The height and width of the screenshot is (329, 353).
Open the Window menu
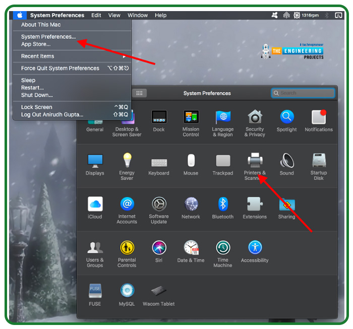138,15
